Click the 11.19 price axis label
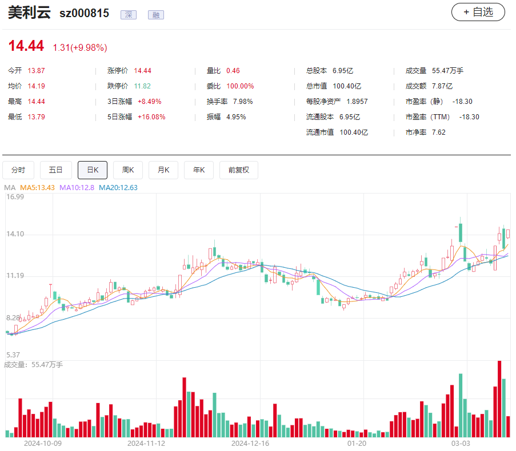 point(15,276)
